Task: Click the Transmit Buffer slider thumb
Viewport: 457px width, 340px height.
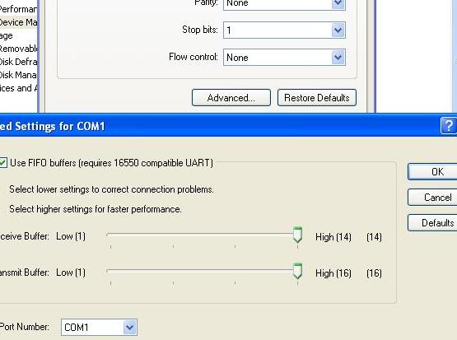Action: pos(297,271)
